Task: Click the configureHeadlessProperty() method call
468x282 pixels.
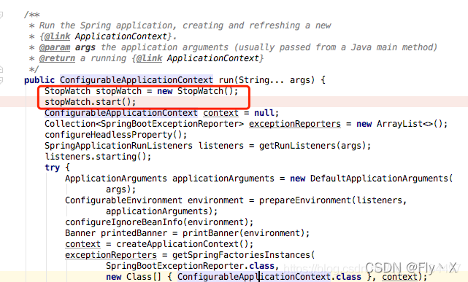Action: coord(116,135)
